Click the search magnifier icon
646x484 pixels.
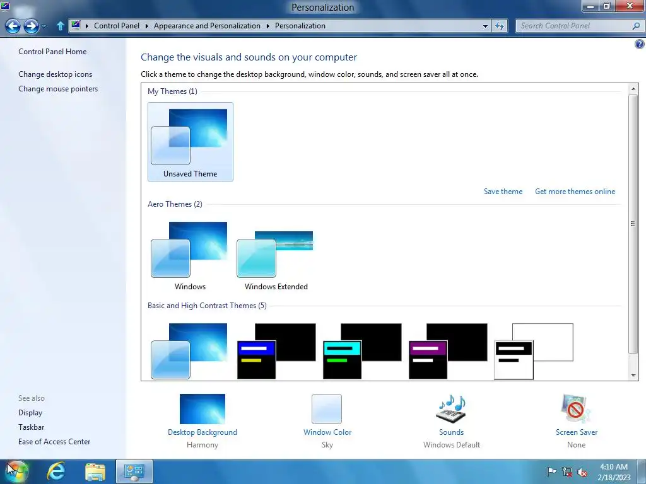pos(636,26)
